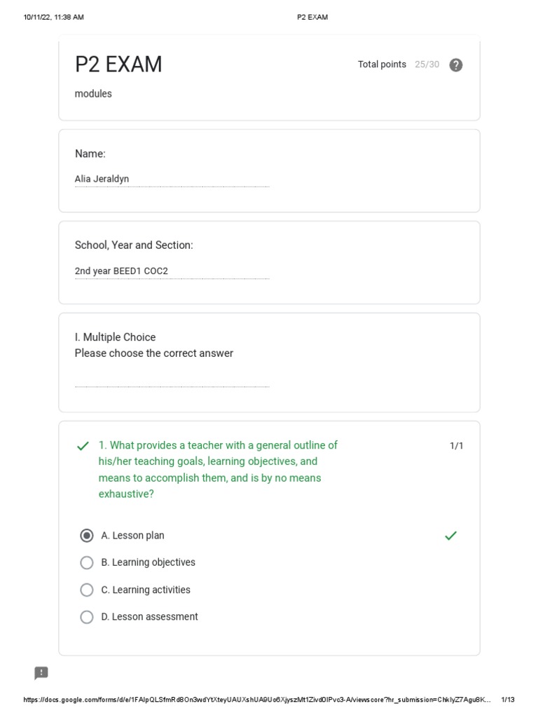Viewport: 538px width, 718px height.
Task: Select the B. Learning objectives option
Action: click(87, 562)
